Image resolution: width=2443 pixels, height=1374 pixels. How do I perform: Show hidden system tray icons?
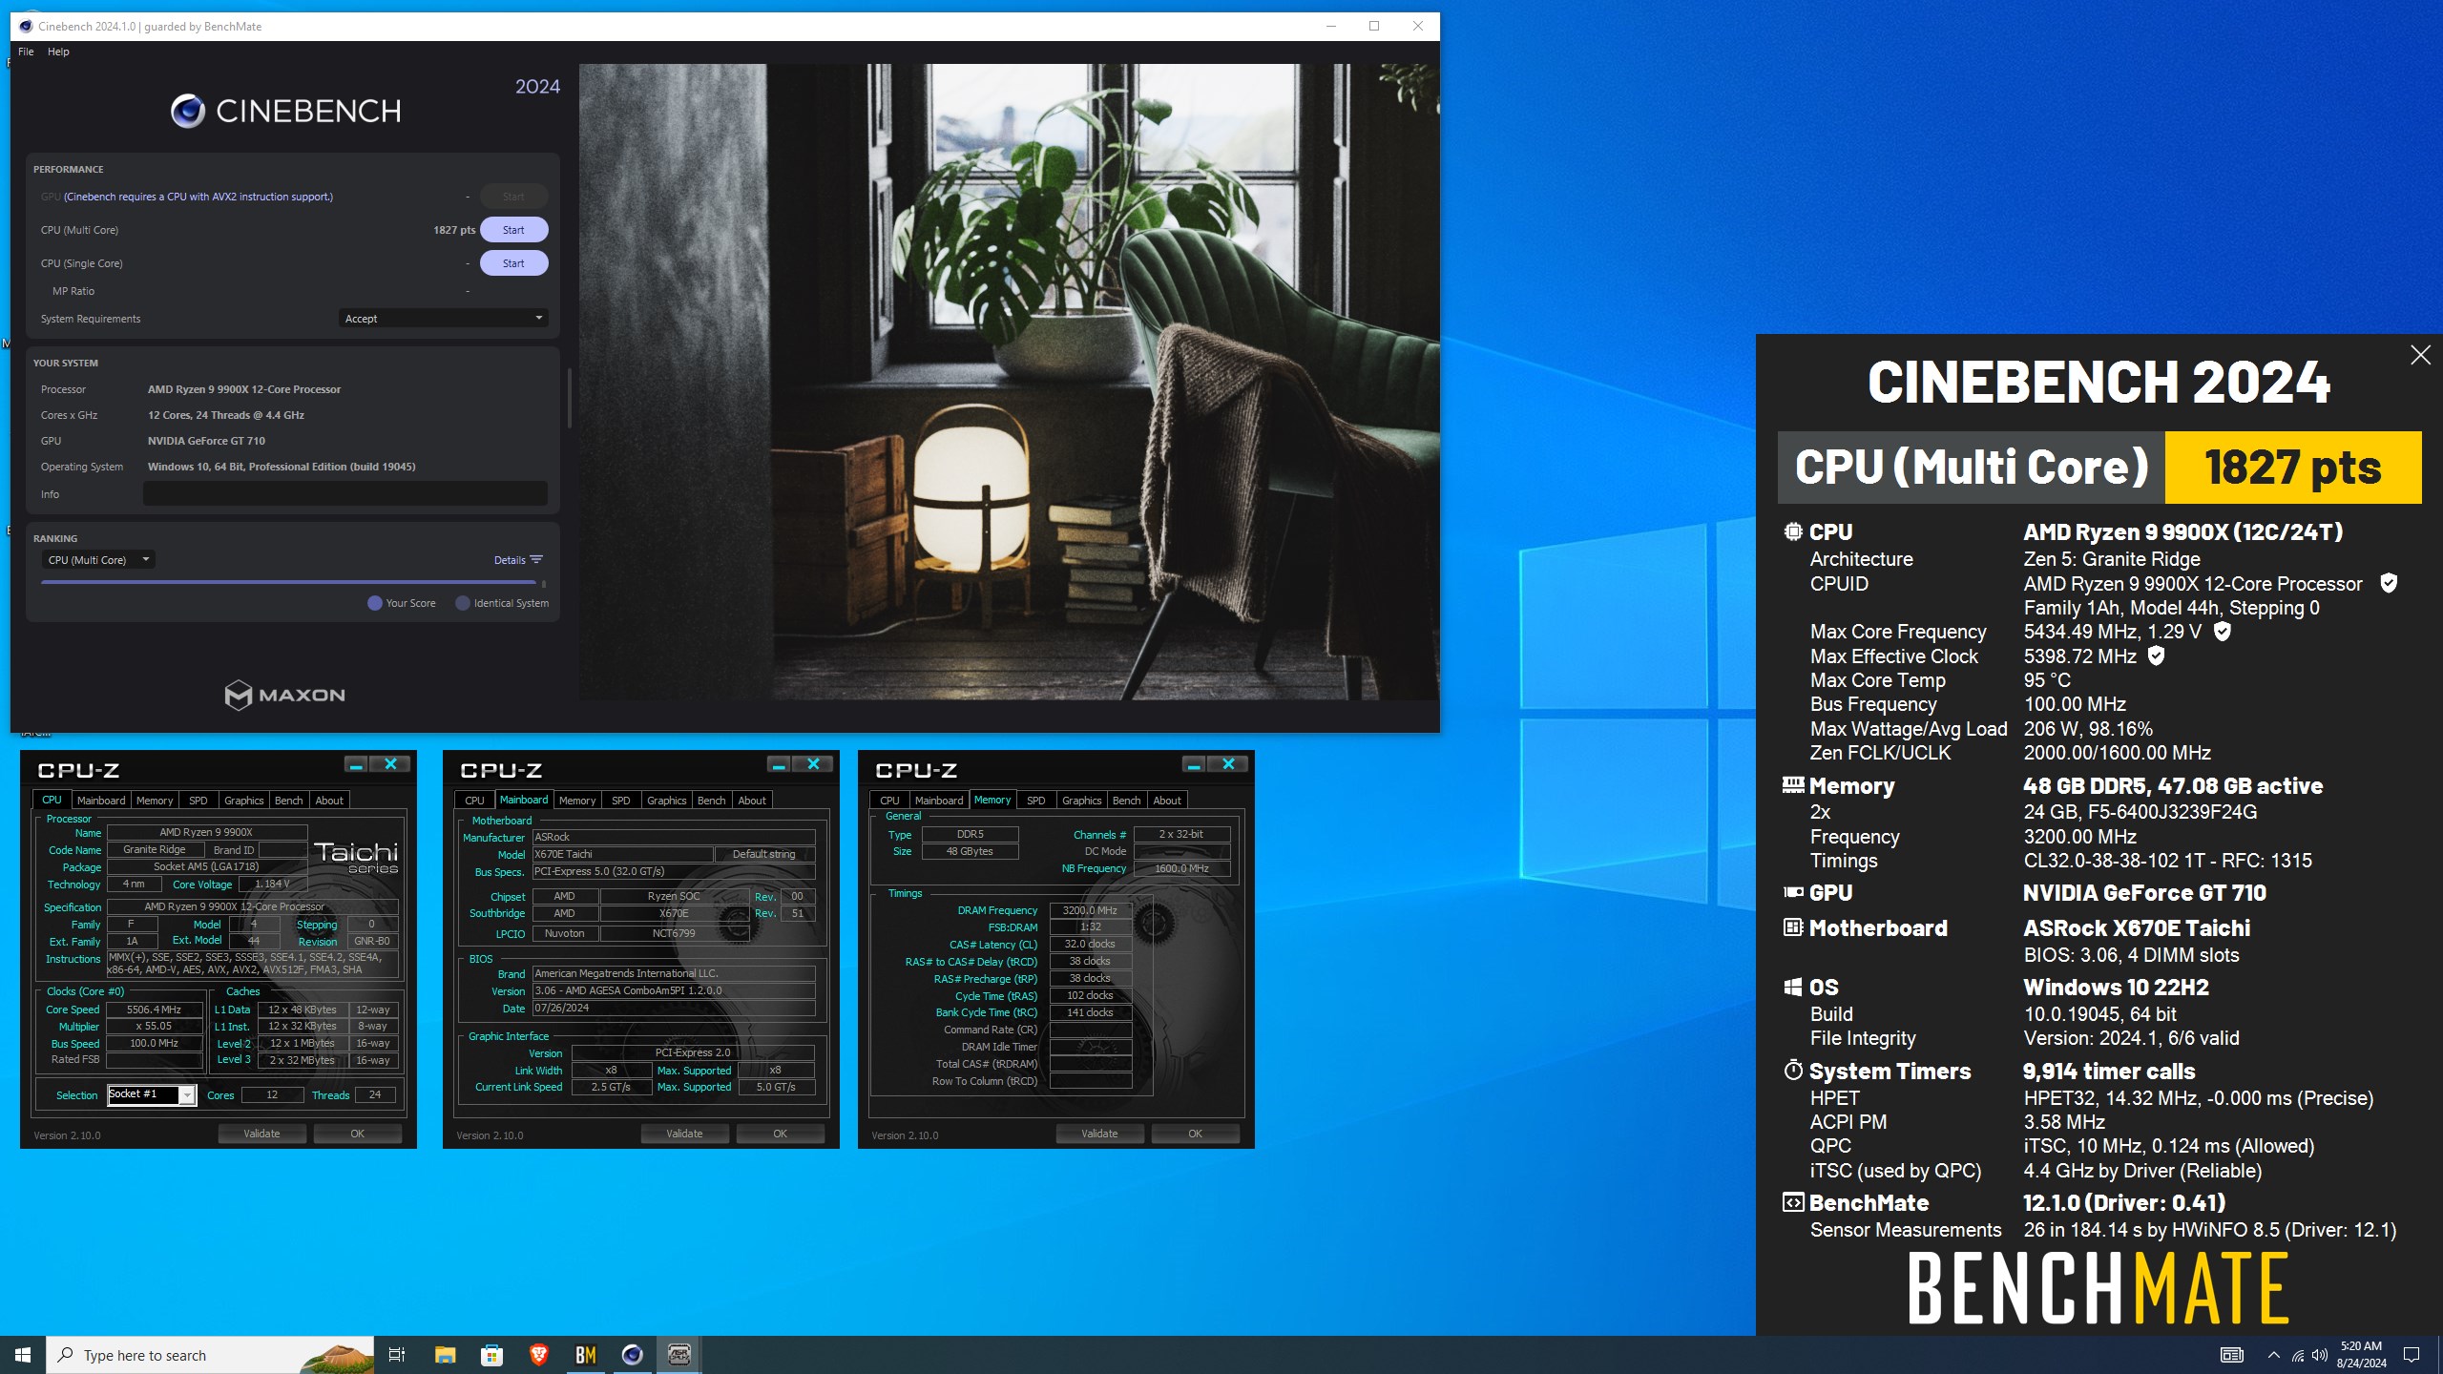2273,1355
